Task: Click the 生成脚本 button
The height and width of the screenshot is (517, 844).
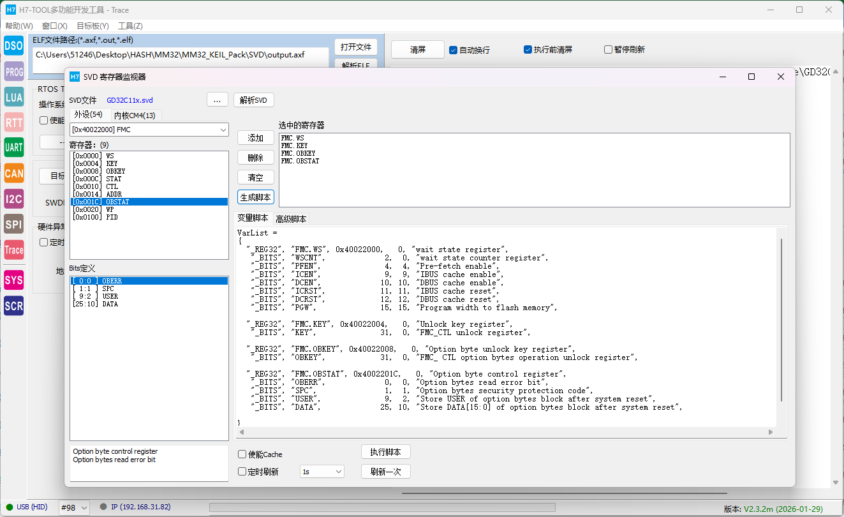Action: 256,197
